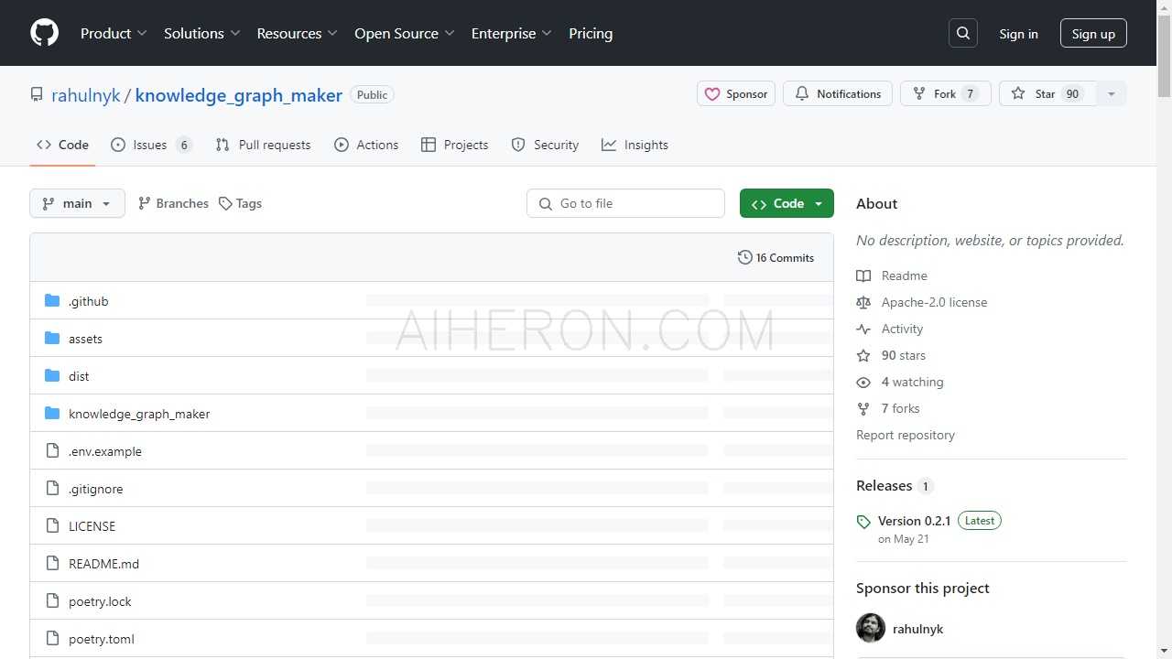Expand the main branch selector
Viewport: 1172px width, 659px height.
[x=77, y=202]
